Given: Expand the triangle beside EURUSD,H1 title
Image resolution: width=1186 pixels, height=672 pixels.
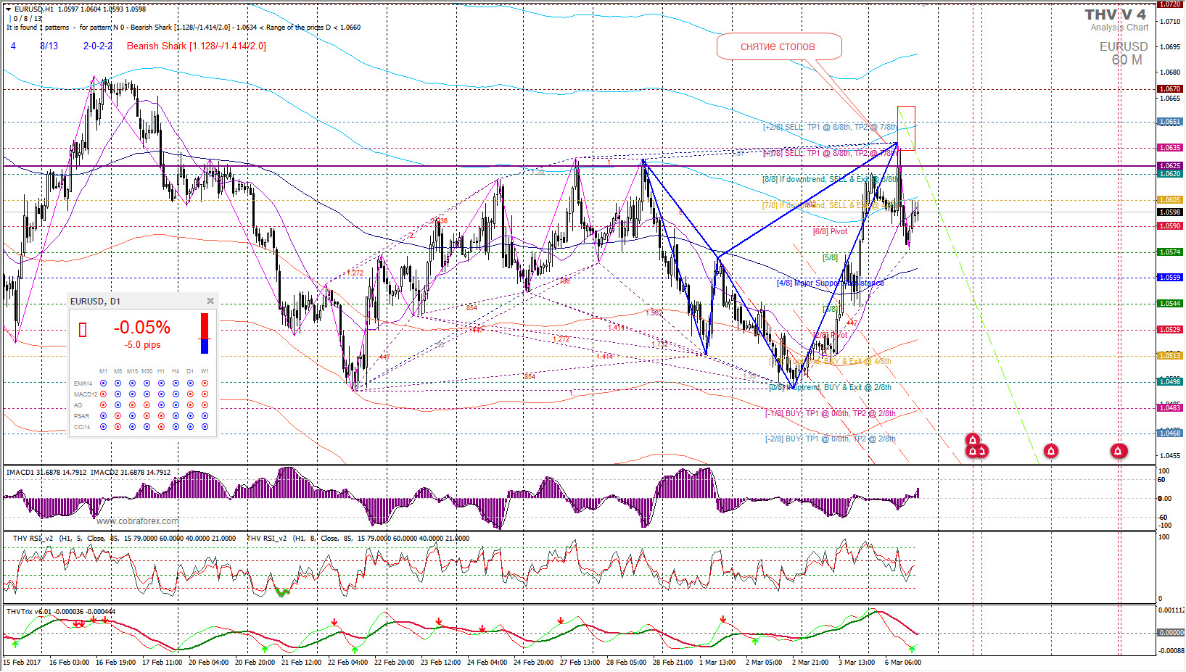Looking at the screenshot, I should click(x=8, y=9).
